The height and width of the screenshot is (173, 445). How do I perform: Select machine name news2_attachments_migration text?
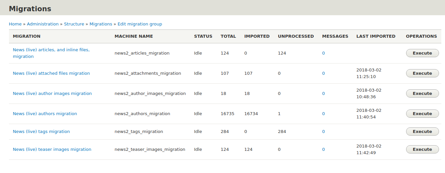(x=148, y=73)
